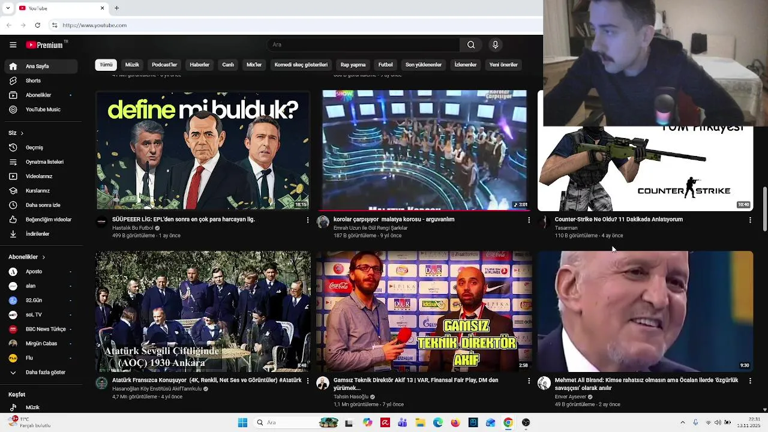Click the search magnifier button

click(471, 45)
